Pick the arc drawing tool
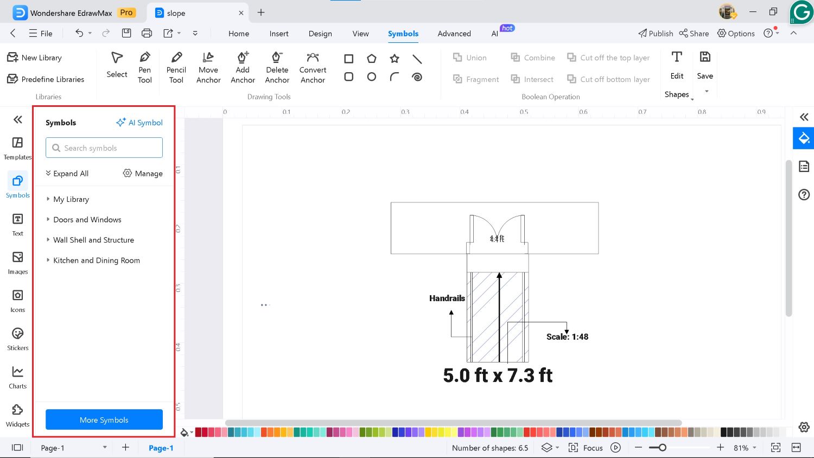The image size is (814, 458). (x=395, y=77)
